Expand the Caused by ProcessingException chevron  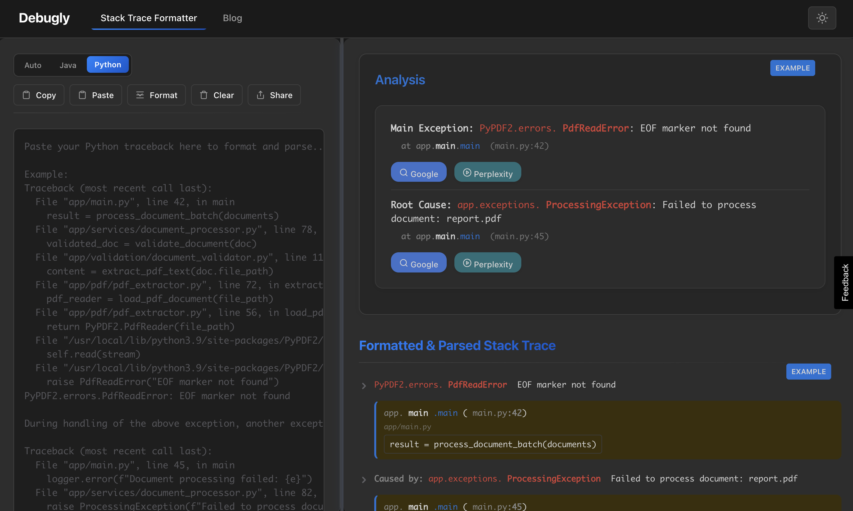(364, 480)
